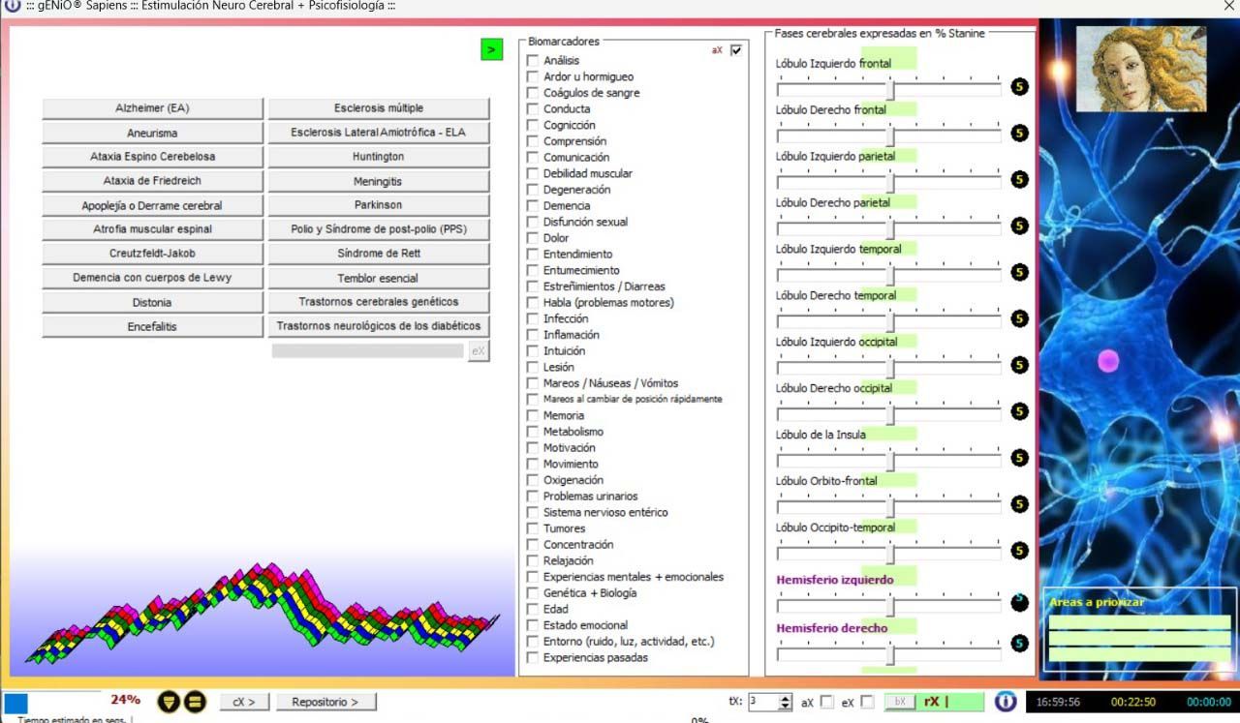Open the Repositorio > panel
1240x723 pixels.
(325, 702)
